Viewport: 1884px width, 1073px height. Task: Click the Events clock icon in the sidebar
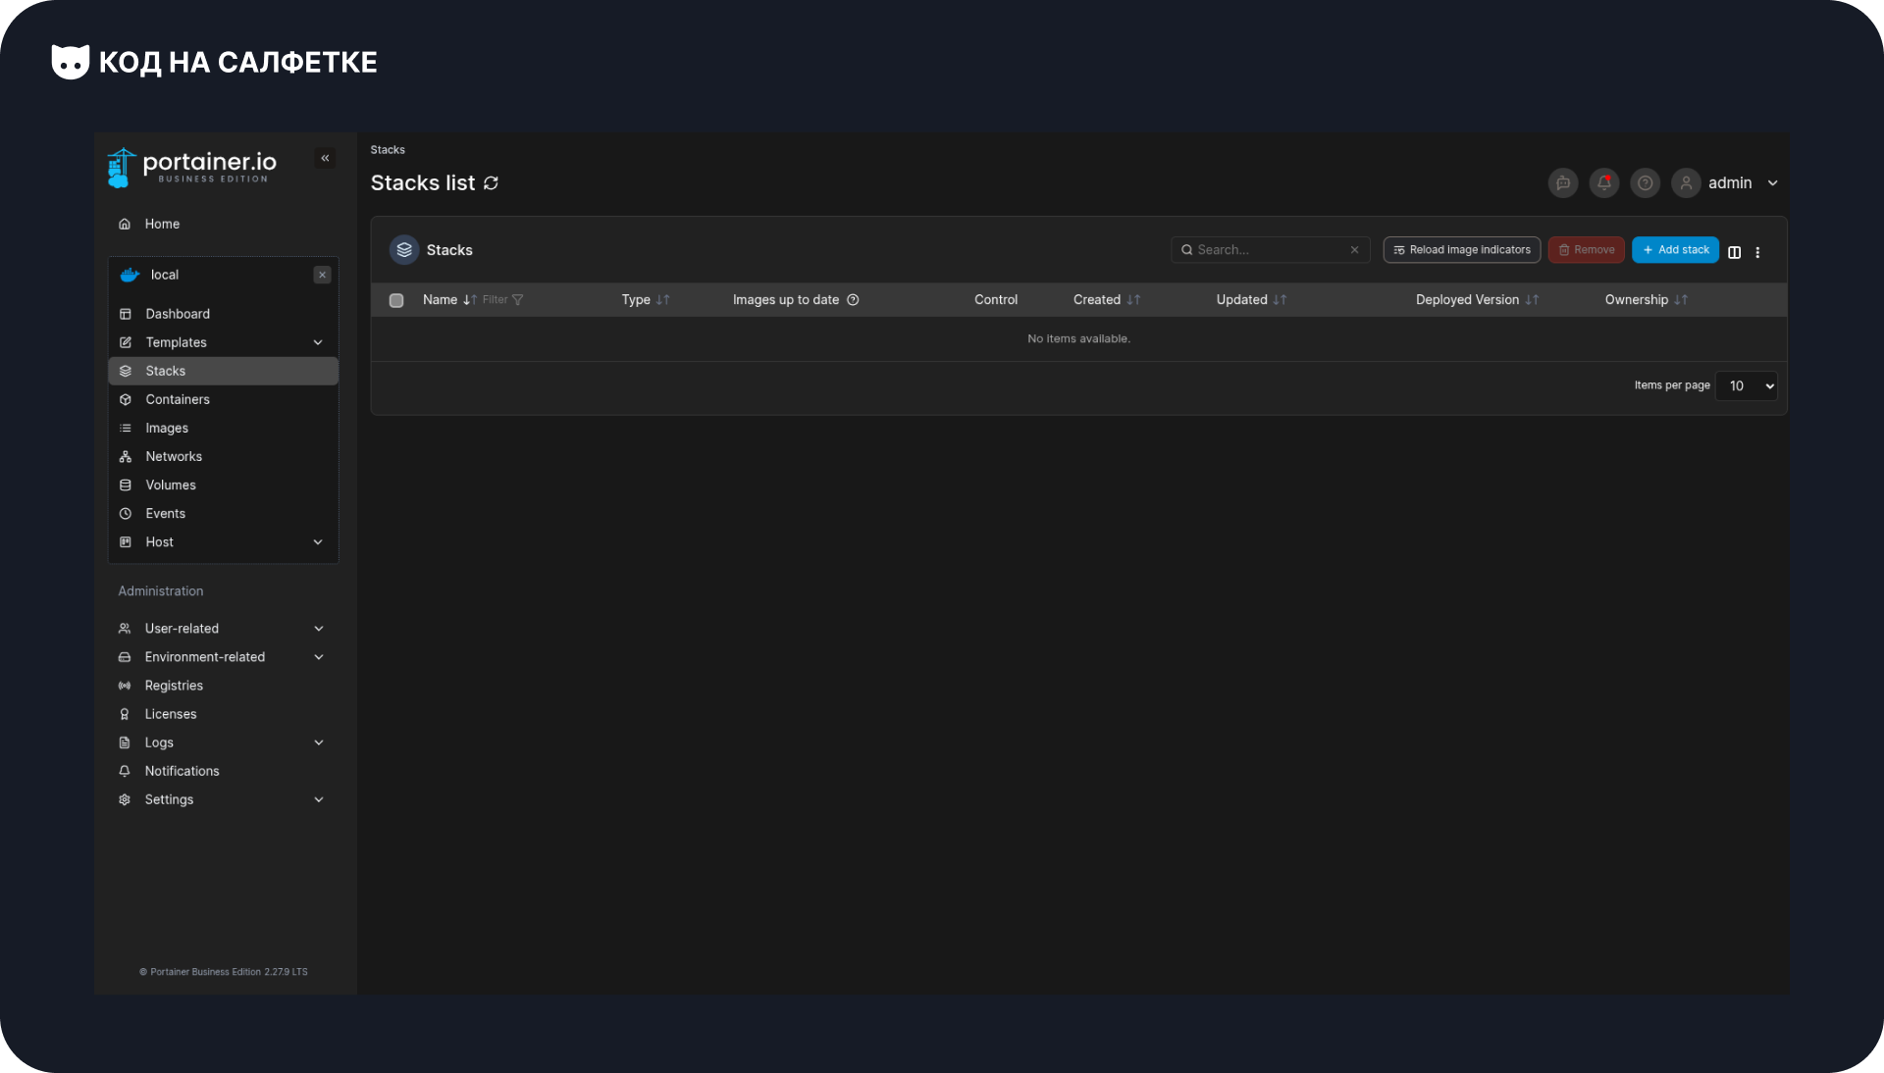pos(126,513)
